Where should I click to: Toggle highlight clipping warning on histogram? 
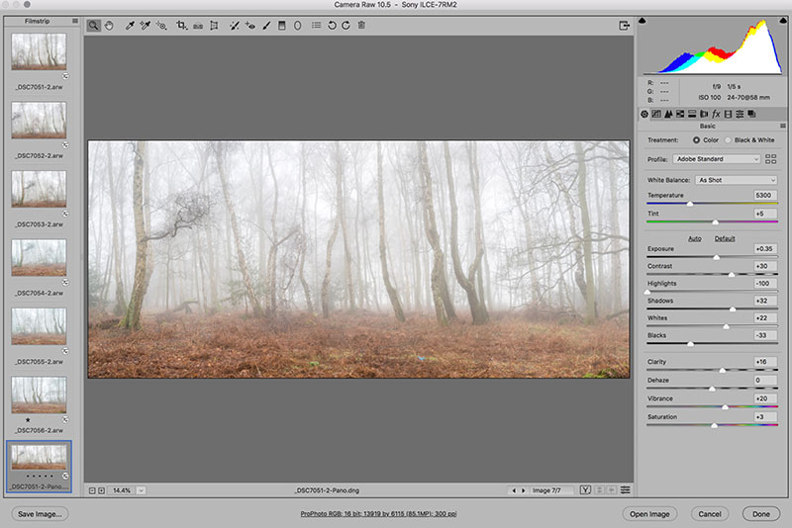[x=783, y=21]
